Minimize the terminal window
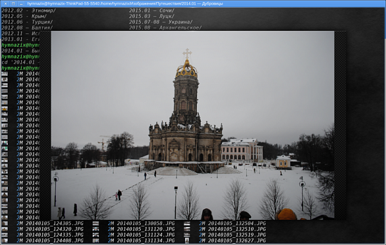Viewport: 386px width, 245px height. tap(21, 4)
